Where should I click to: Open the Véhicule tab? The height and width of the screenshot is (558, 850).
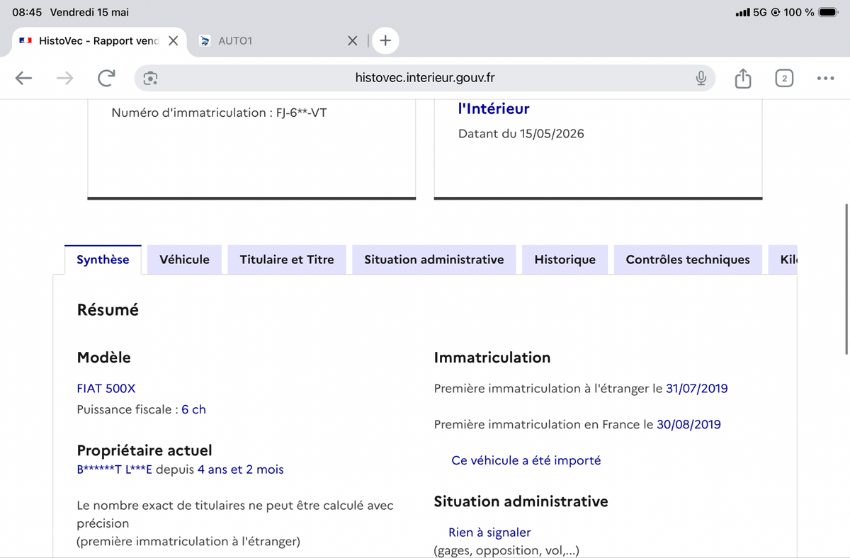point(184,260)
